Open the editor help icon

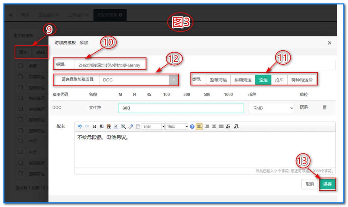192,126
